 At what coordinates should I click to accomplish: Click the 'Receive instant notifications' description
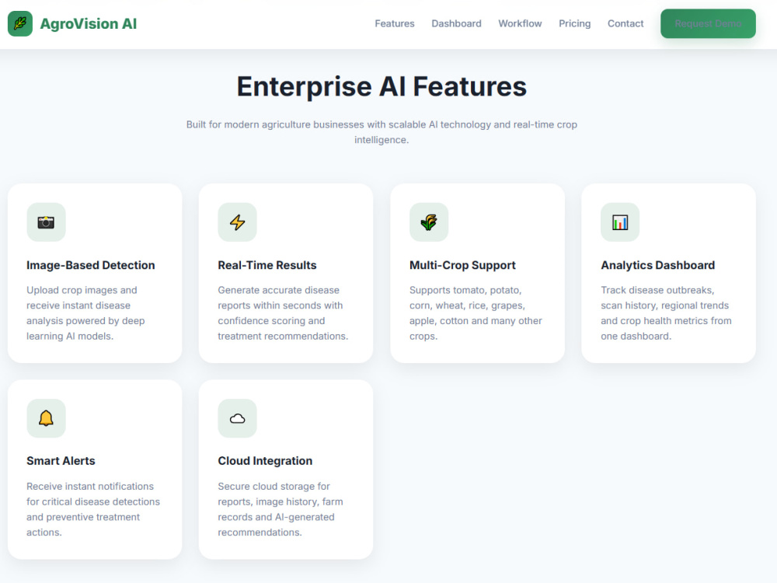coord(93,509)
